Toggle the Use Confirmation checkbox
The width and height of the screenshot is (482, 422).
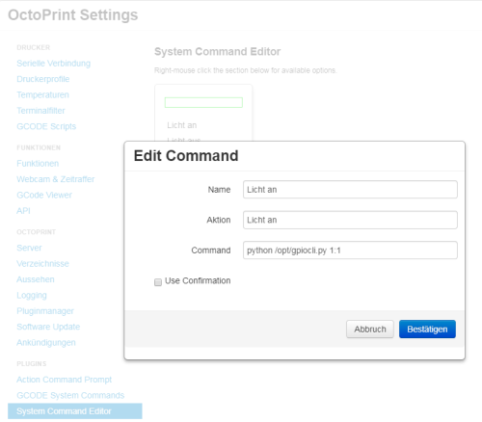158,282
